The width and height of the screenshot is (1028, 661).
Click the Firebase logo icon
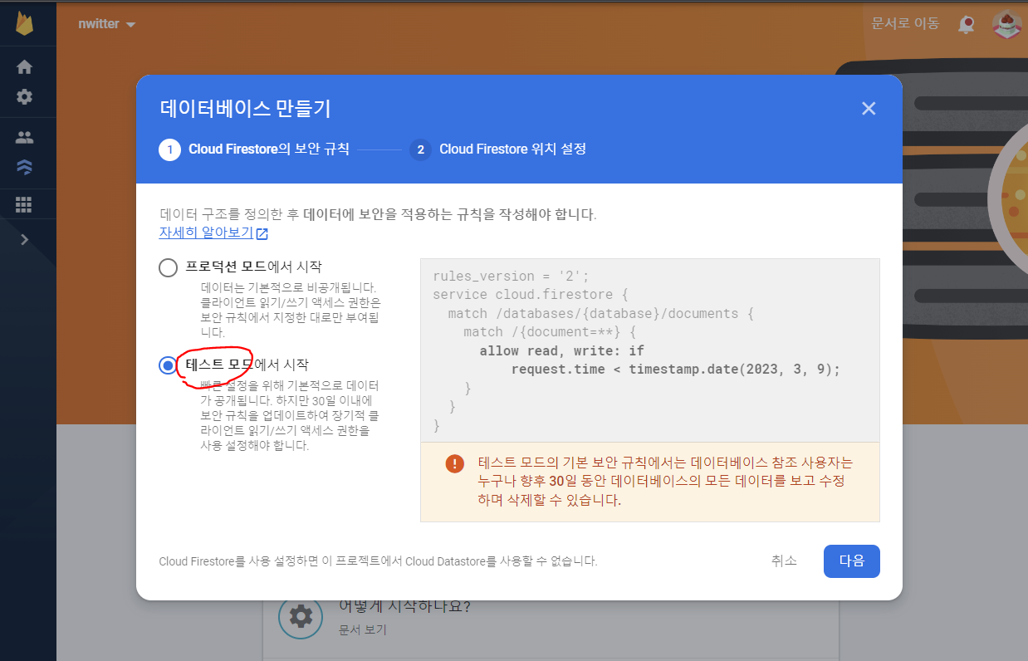[x=25, y=23]
